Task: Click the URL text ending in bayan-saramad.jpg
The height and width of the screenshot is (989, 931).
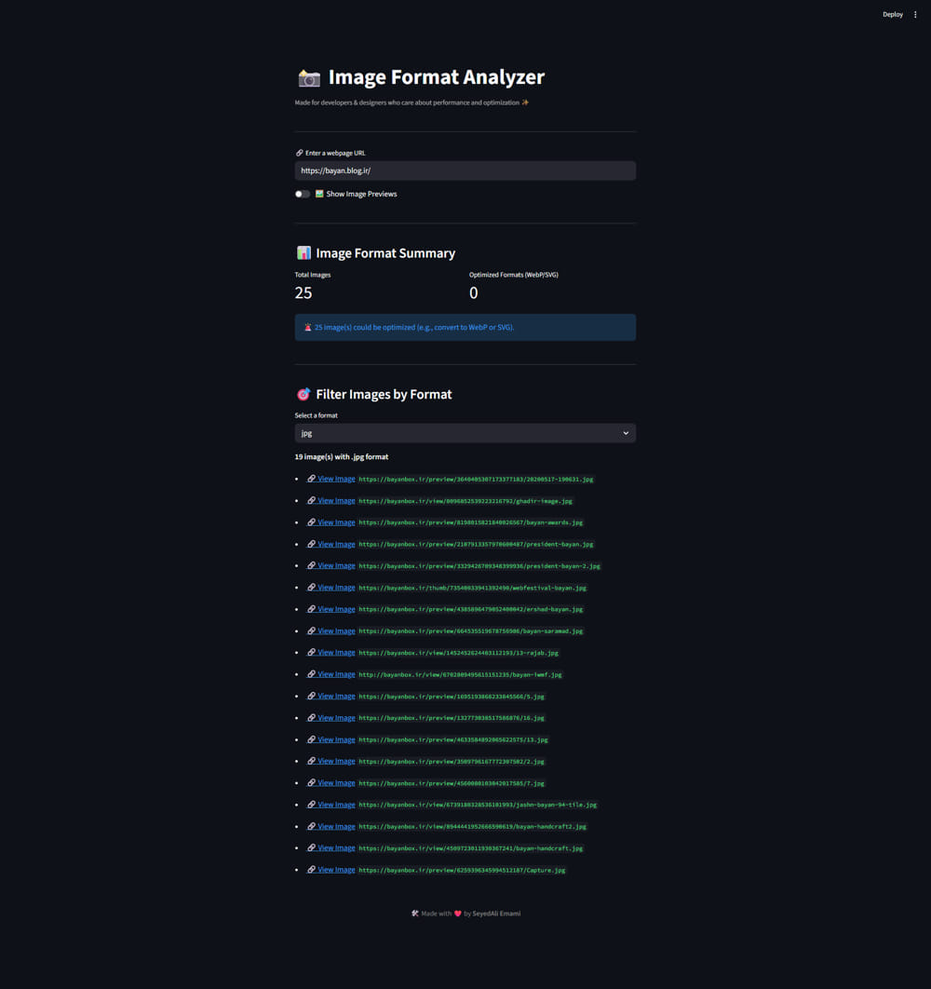Action: tap(470, 631)
